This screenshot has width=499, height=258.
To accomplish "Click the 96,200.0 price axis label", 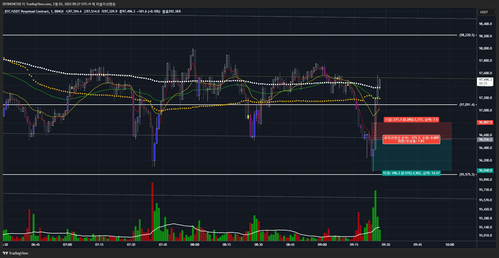I will (x=485, y=160).
